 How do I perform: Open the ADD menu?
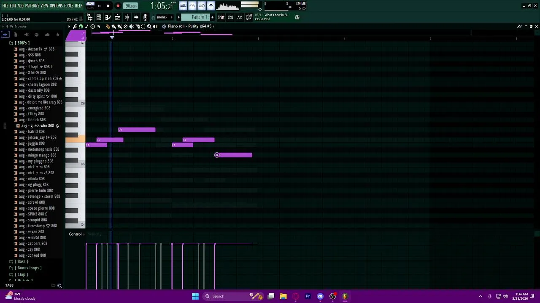coord(20,5)
